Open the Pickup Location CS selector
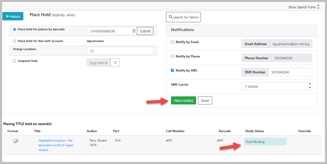 point(120,51)
